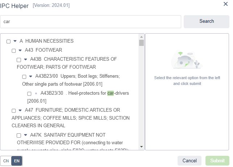The image size is (233, 167).
Task: Click the search input field containing 'car'
Action: point(91,22)
